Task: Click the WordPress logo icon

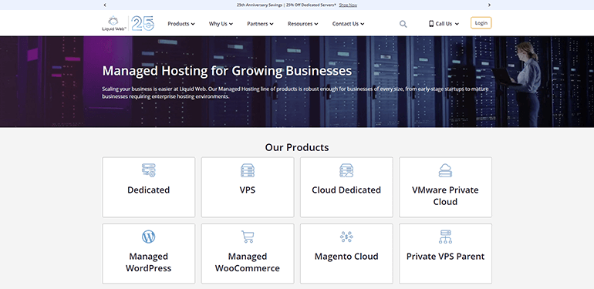Action: 148,237
